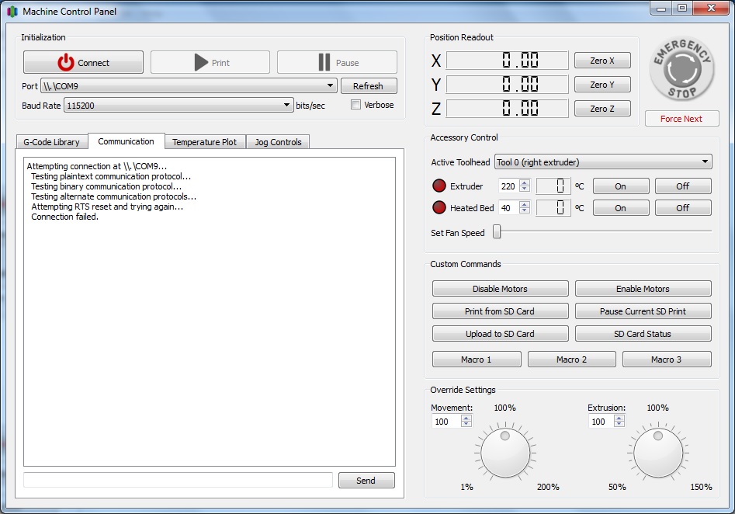Image resolution: width=735 pixels, height=514 pixels.
Task: Open the Port COM9 dropdown
Action: pos(189,86)
